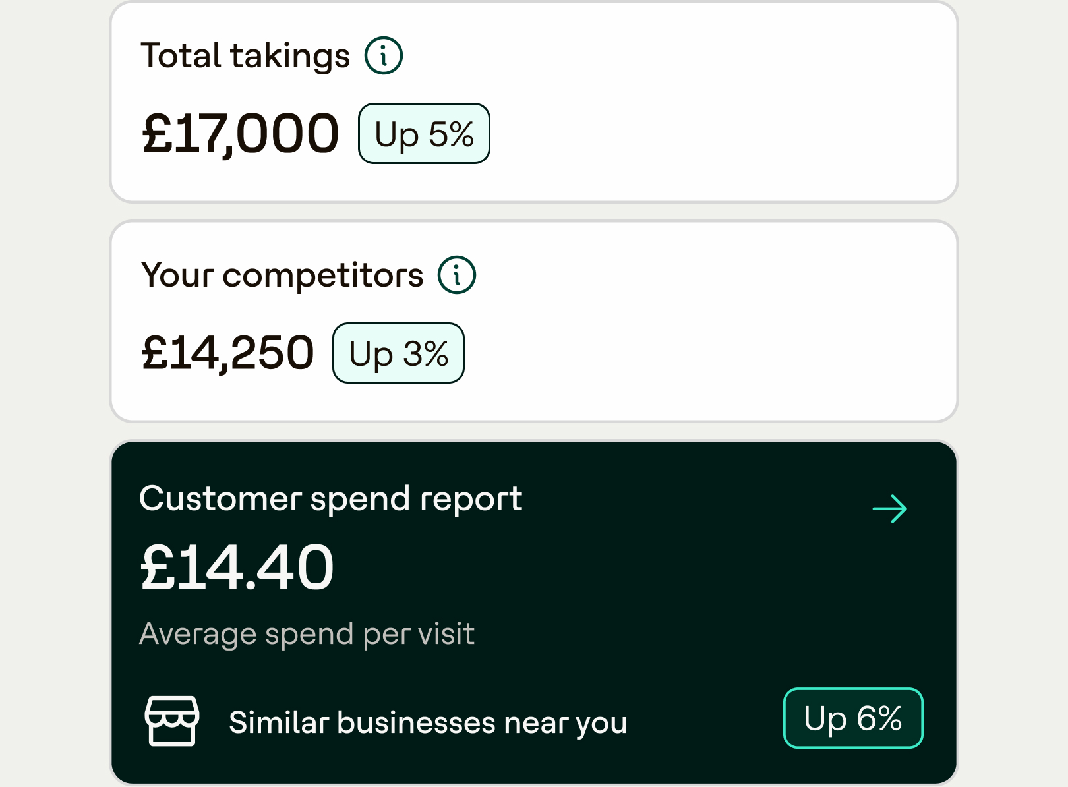Viewport: 1068px width, 787px height.
Task: Click the Up 6% badge
Action: [852, 718]
